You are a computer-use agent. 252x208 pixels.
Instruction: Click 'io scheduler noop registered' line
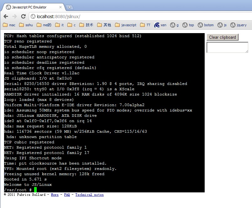tap(39, 52)
